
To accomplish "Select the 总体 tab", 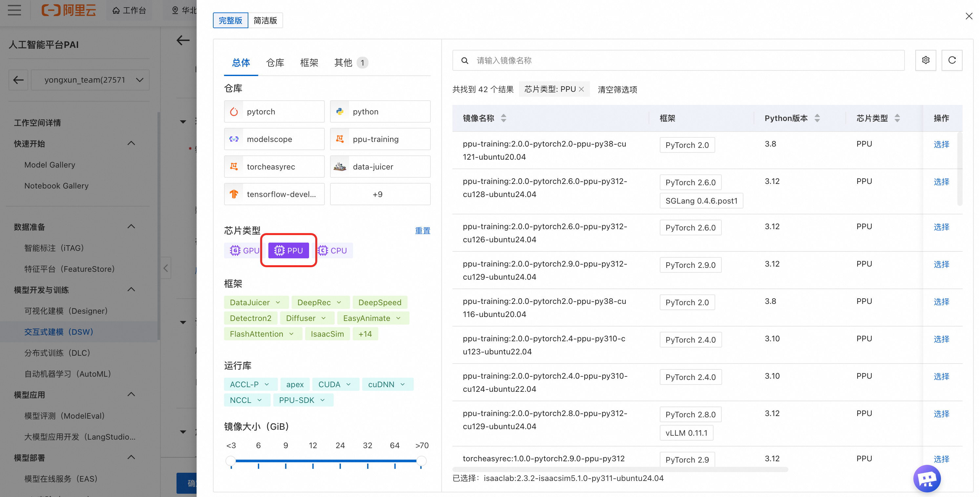I will tap(241, 63).
